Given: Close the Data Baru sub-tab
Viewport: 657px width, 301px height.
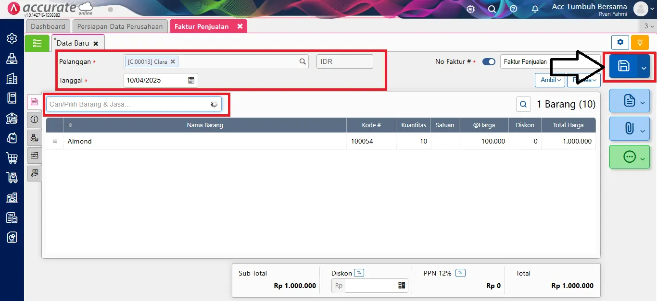Looking at the screenshot, I should pos(96,43).
